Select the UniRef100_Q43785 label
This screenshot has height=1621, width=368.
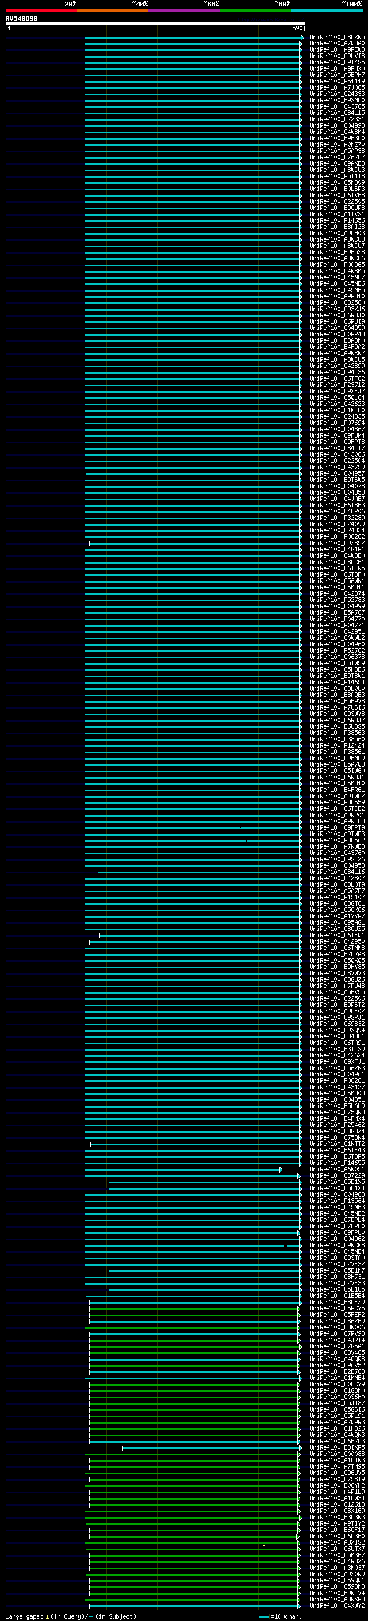click(x=336, y=107)
